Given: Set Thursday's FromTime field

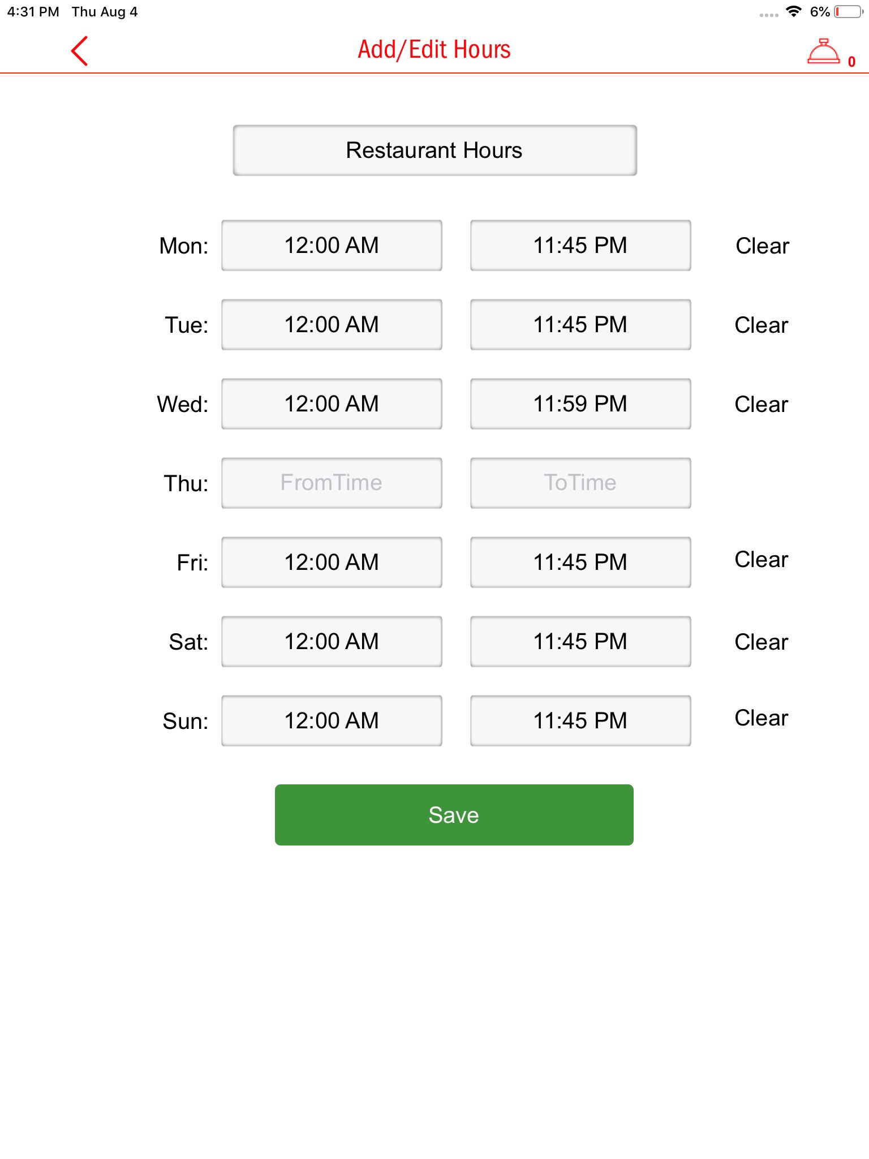Looking at the screenshot, I should (332, 483).
